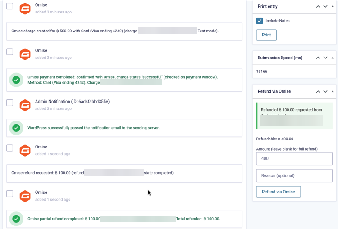
Task: Click the submission speed value 16166
Action: 262,72
